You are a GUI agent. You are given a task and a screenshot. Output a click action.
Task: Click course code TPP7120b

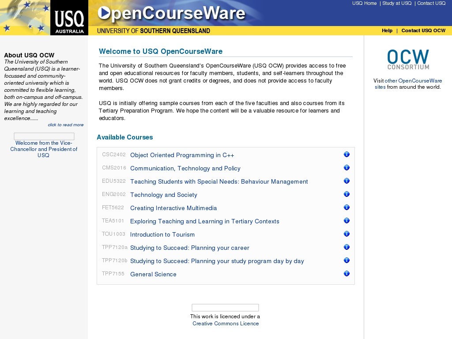(115, 260)
